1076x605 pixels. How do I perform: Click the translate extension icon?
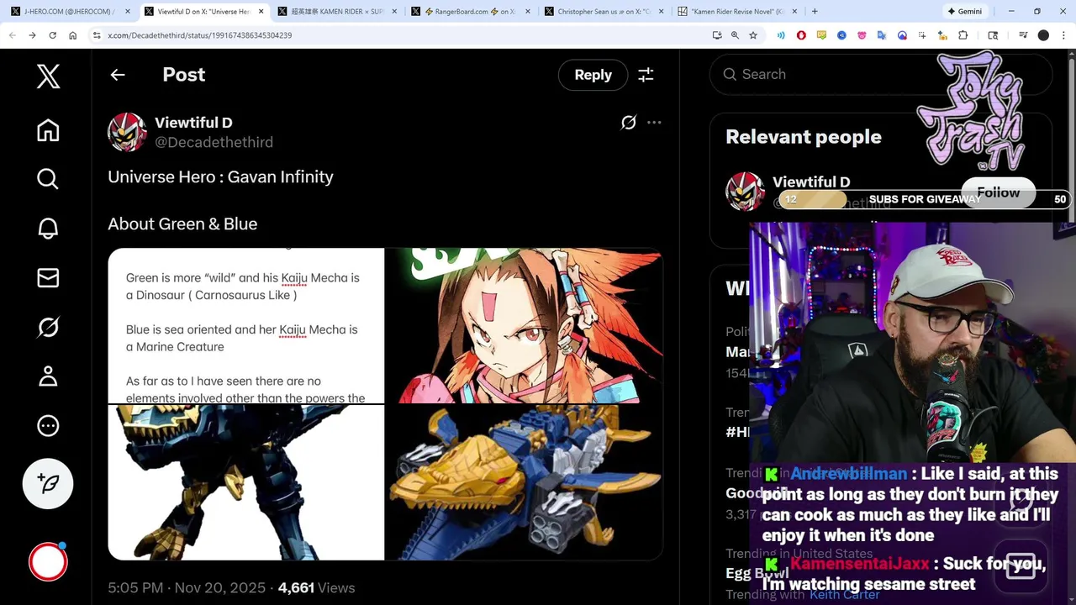click(x=882, y=35)
